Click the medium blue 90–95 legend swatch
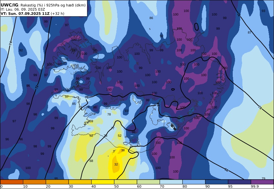The image size is (274, 189). point(217,182)
